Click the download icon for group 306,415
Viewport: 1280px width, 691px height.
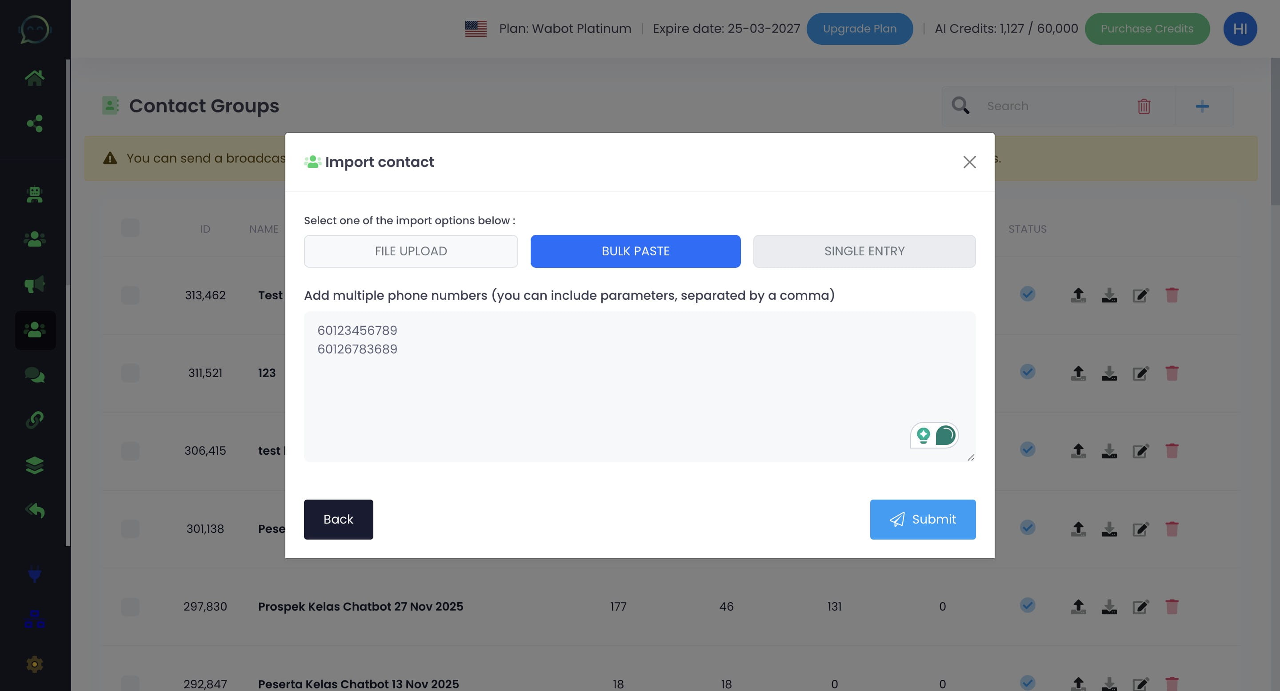[x=1109, y=451]
